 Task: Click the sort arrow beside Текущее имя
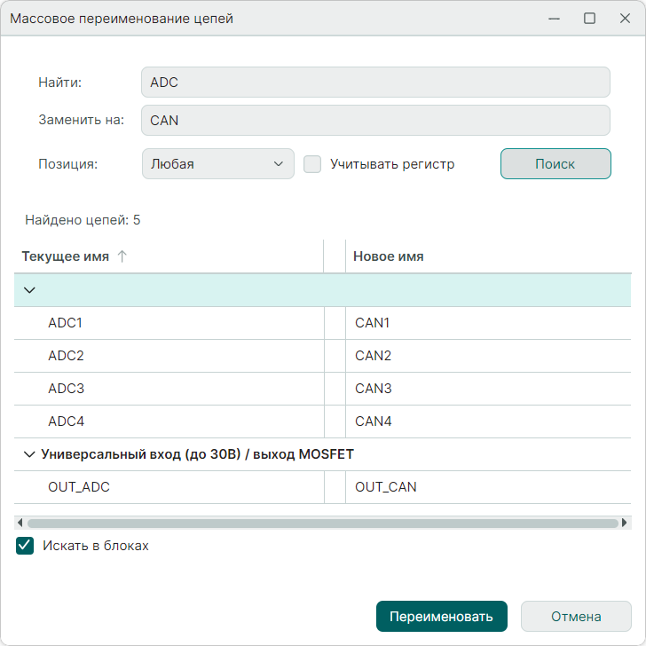pyautogui.click(x=122, y=256)
